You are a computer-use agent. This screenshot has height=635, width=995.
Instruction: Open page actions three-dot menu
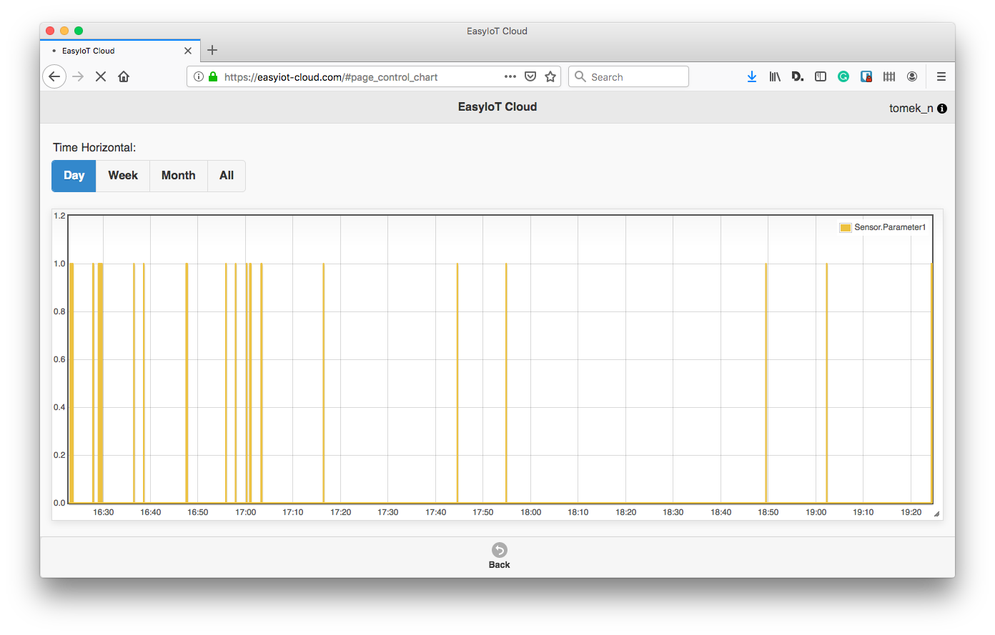pos(510,76)
